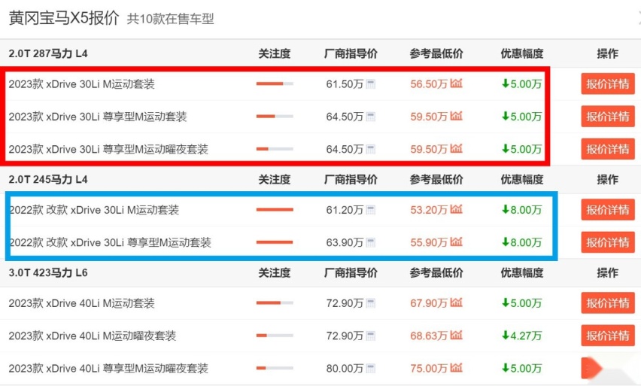Screen dimensions: 641x386
Task: Click 报价详情 for 2023款 xDrive 40Li M运动套装
Action: [x=608, y=303]
